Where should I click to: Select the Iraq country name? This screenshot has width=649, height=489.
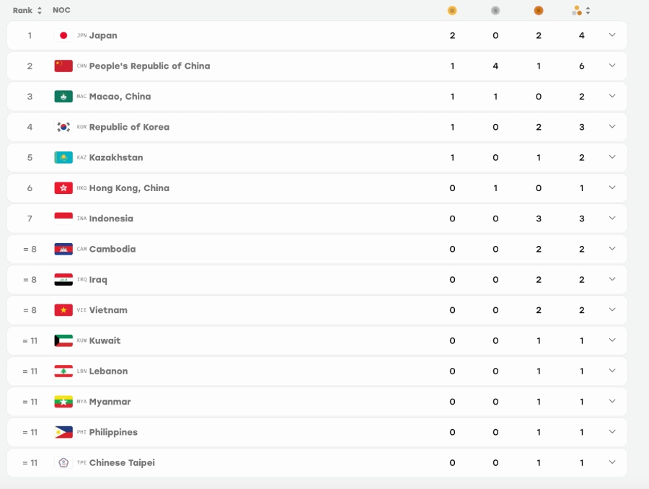[x=98, y=280]
